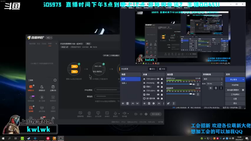Open the 渐变 transition dropdown
251x141 pixels.
tap(213, 79)
